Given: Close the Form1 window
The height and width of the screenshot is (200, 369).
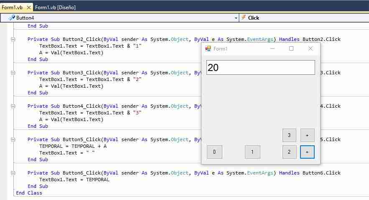Looking at the screenshot, I should 310,48.
